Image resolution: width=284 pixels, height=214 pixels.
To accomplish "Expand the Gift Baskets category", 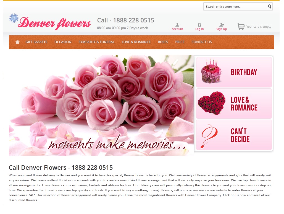I will [x=36, y=42].
